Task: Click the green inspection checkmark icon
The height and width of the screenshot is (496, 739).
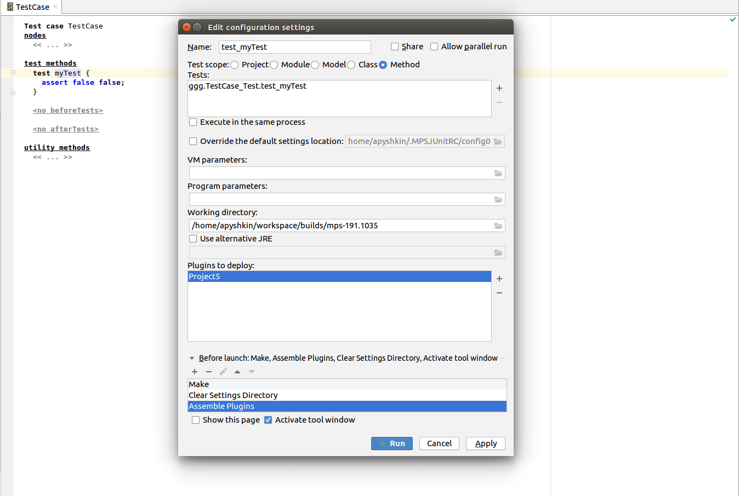Action: [732, 19]
